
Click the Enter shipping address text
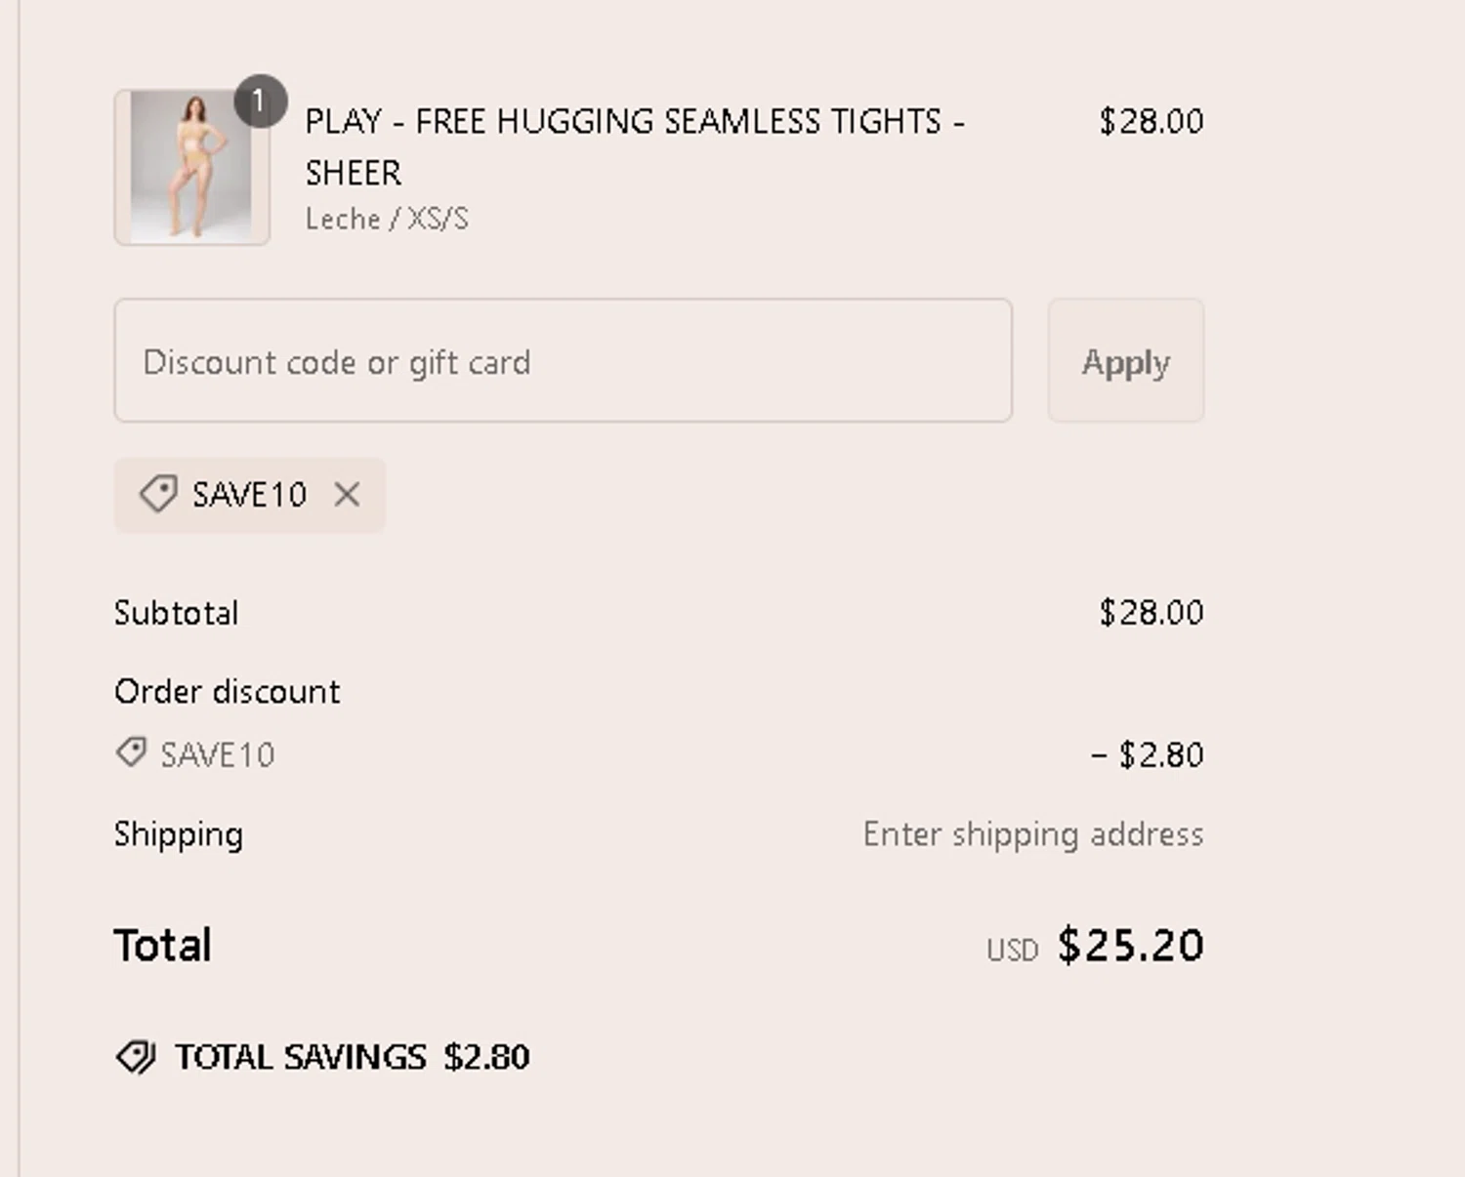[x=1032, y=834]
